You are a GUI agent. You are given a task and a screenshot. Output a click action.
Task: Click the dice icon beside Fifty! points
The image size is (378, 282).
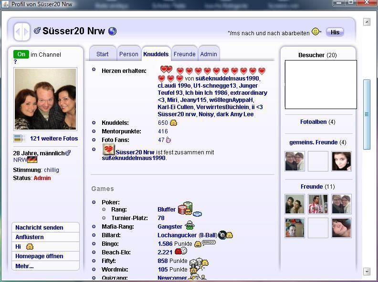196,262
